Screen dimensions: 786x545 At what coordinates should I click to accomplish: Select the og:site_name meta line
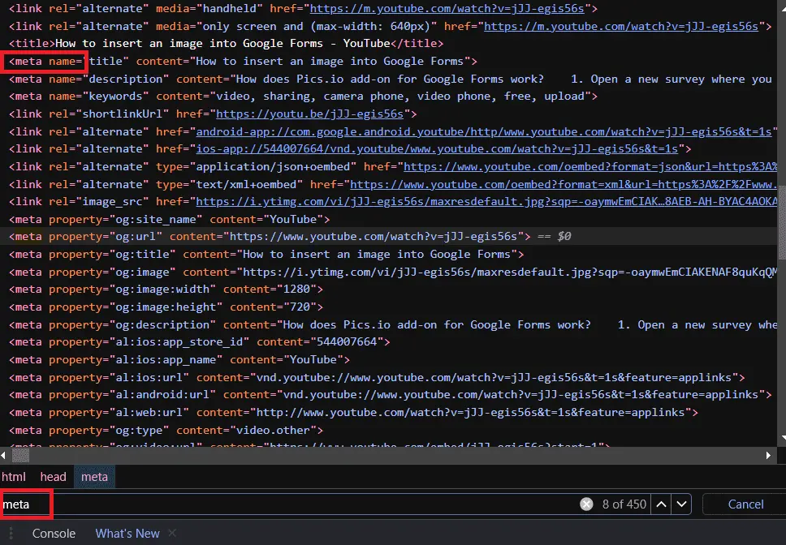(x=170, y=219)
